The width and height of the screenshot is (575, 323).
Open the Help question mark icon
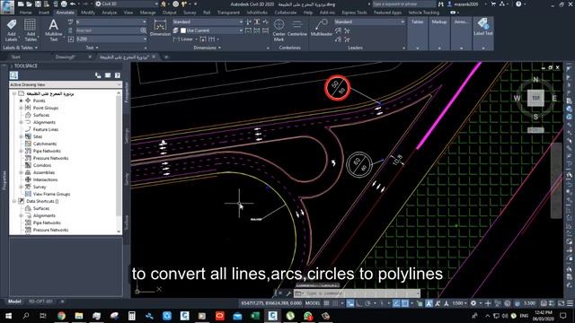pyautogui.click(x=518, y=4)
